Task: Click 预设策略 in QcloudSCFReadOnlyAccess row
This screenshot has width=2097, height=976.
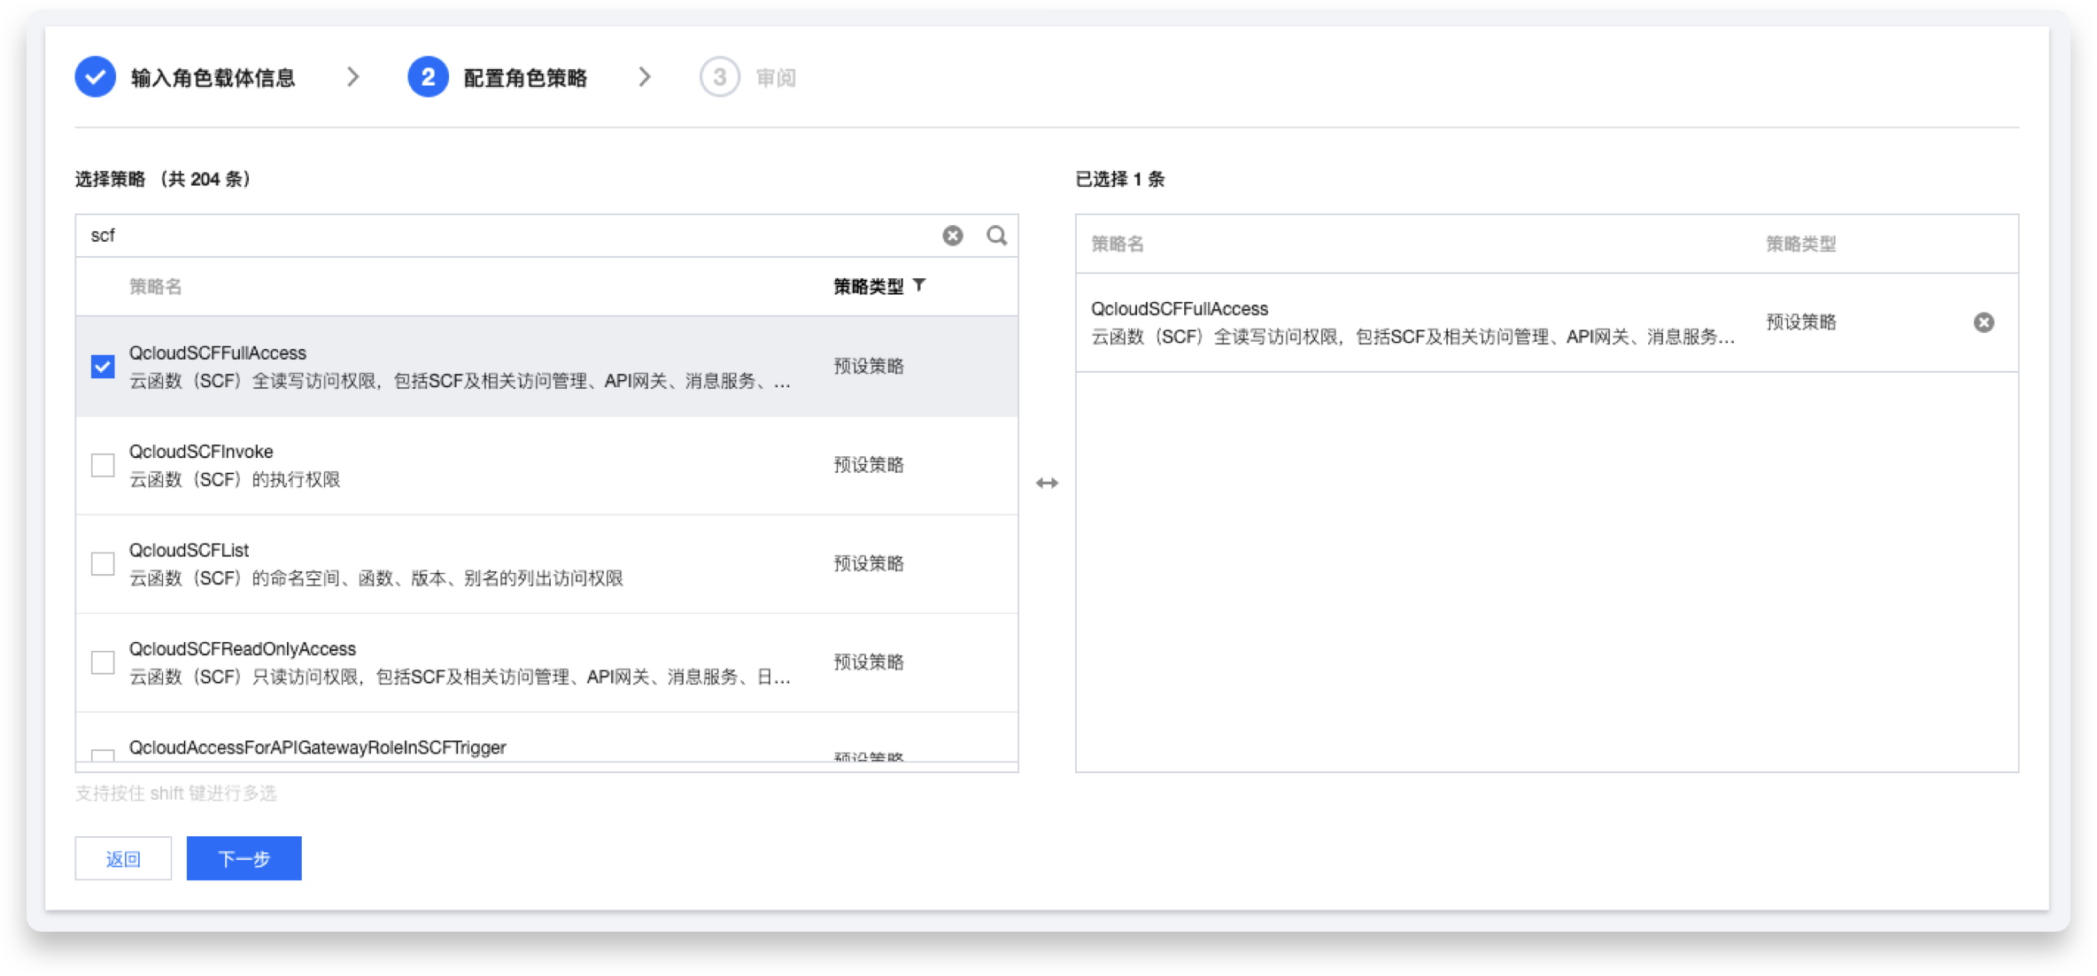Action: pyautogui.click(x=868, y=662)
